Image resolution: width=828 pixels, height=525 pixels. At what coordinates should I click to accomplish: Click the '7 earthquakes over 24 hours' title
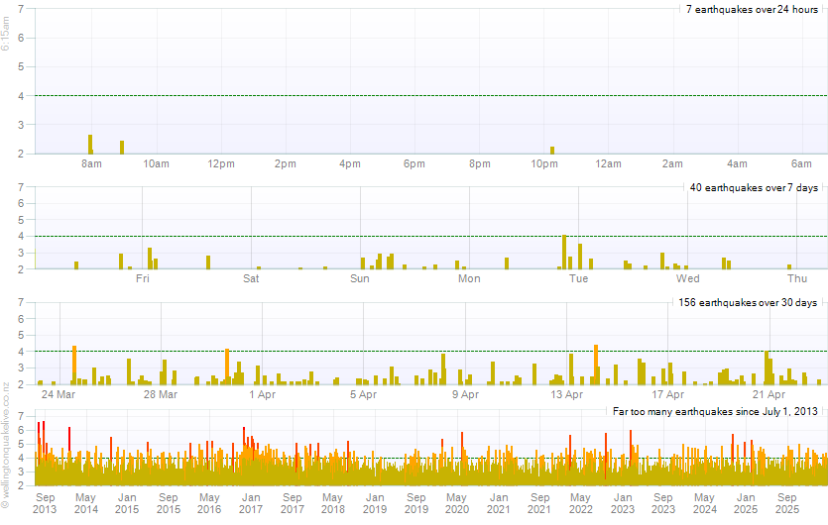click(x=752, y=9)
